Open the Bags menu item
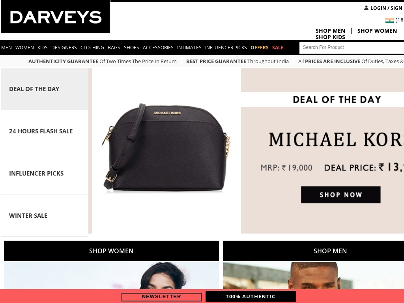Image resolution: width=404 pixels, height=303 pixels. [x=114, y=48]
